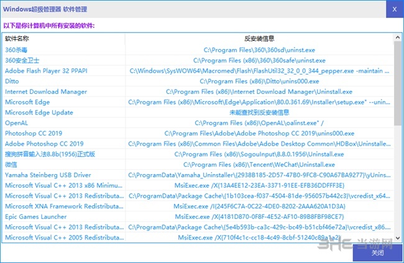Viewport: 404px width, 263px height.
Task: Select the Epic Games Launcher name
Action: click(36, 216)
